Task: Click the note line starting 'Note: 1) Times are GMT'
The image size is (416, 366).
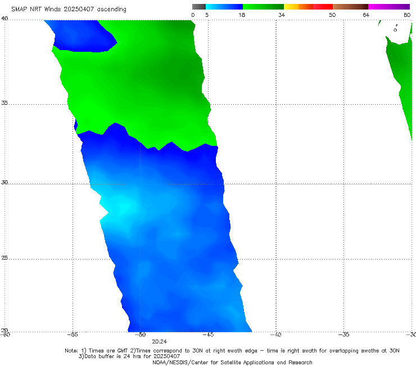Action: [232, 351]
